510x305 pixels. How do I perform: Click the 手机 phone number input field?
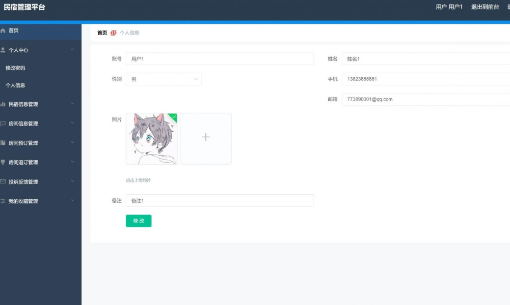(x=426, y=79)
